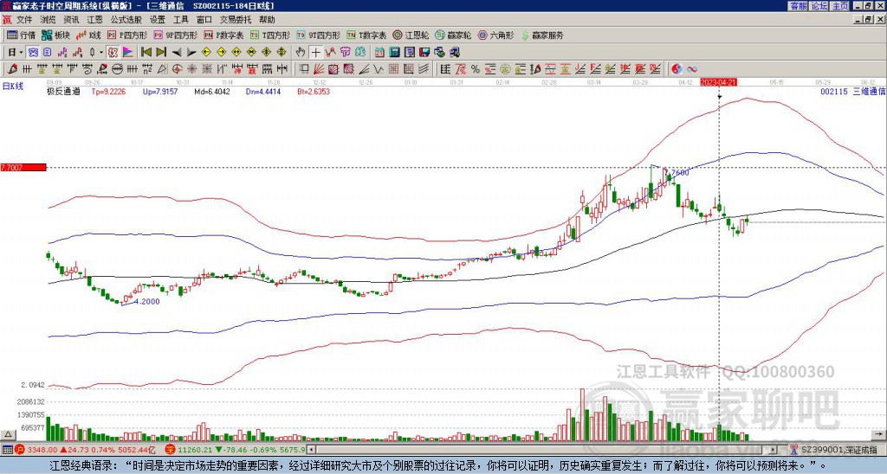
Task: Open the P四方形 tool
Action: [x=126, y=35]
